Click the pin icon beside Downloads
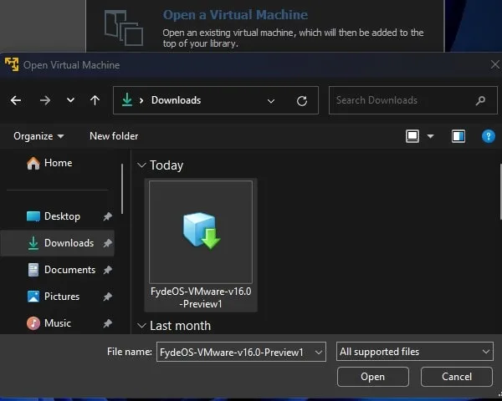 point(108,243)
